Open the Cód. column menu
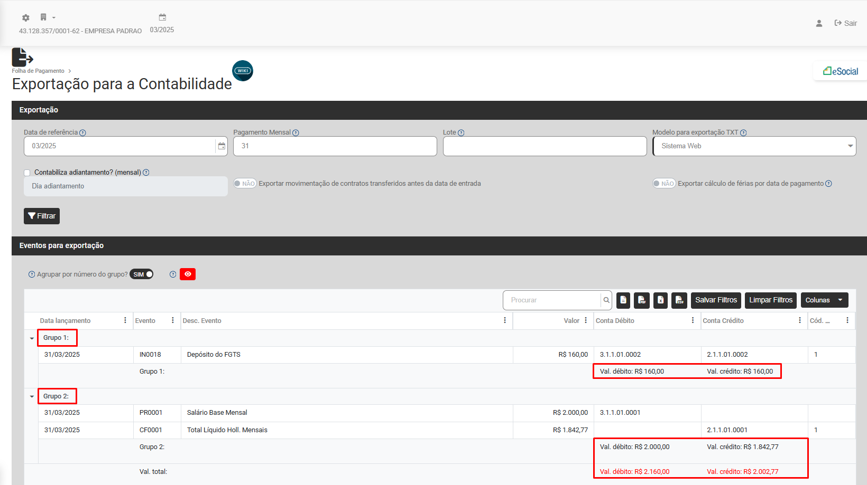The image size is (867, 485). click(847, 320)
